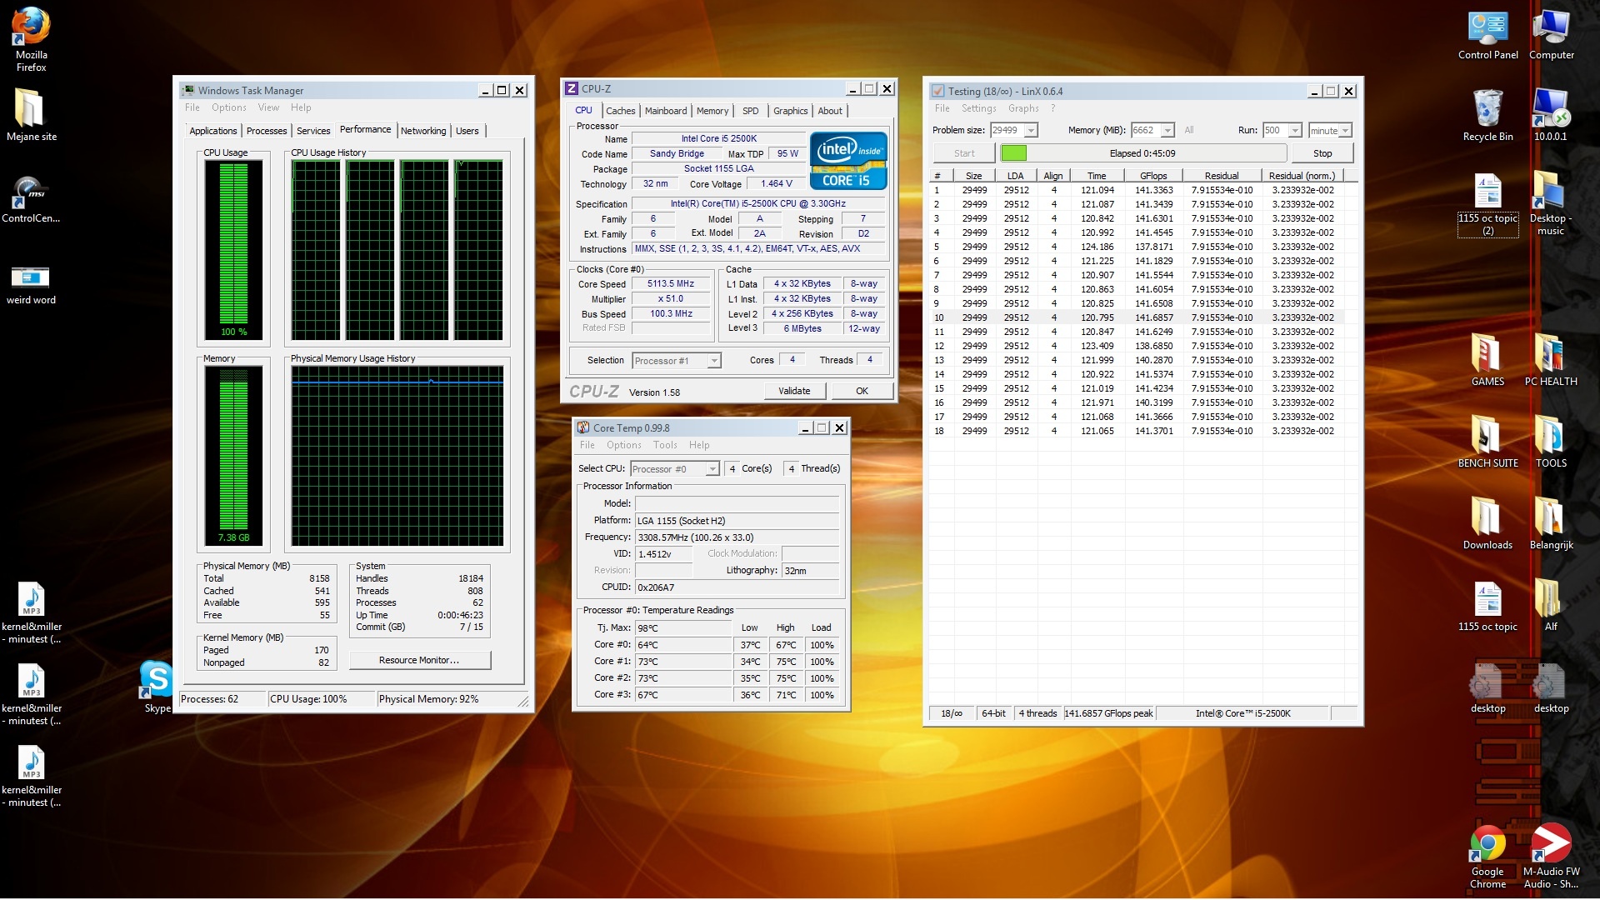Open the BENCH SUITE folder icon
The height and width of the screenshot is (900, 1600).
pyautogui.click(x=1487, y=437)
